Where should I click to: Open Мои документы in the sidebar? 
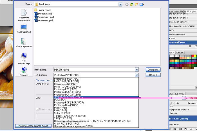tap(24, 43)
